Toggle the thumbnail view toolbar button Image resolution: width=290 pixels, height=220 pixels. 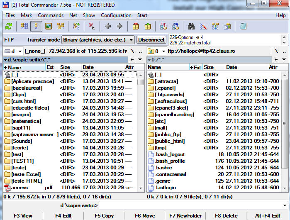49,27
